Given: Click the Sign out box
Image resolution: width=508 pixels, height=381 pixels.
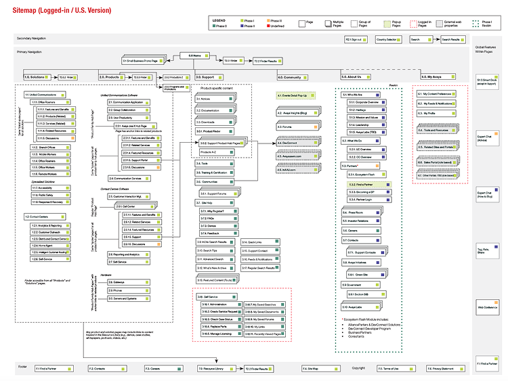Looking at the screenshot, I should [356, 39].
